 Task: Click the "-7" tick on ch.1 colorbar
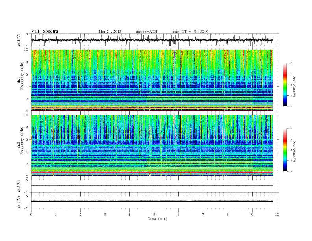pos(291,106)
